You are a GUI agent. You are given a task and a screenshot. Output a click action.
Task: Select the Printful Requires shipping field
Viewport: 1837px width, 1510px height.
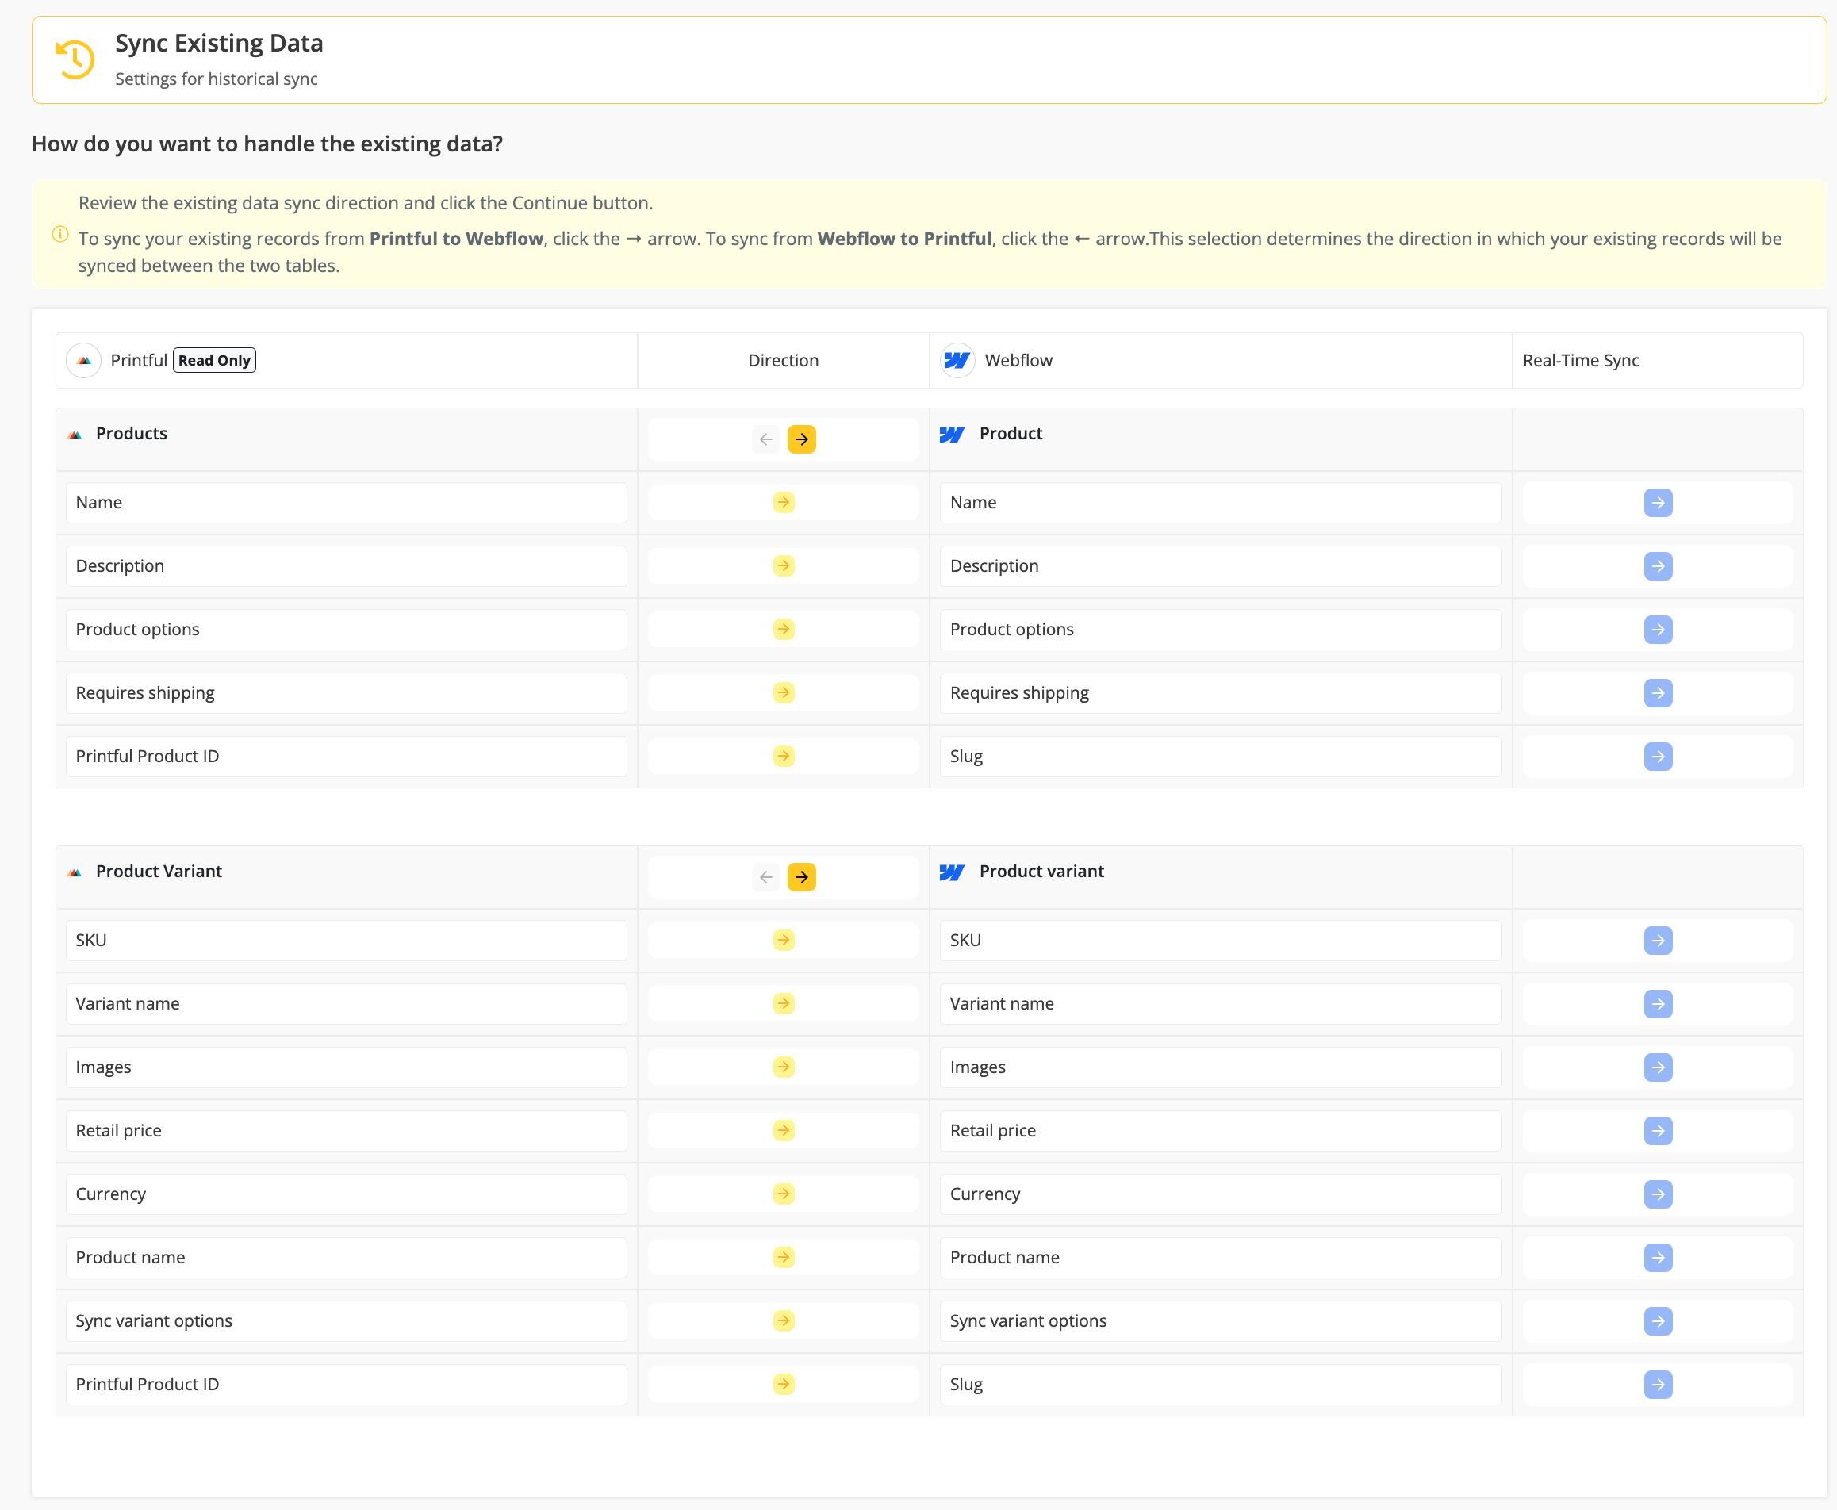pos(346,693)
